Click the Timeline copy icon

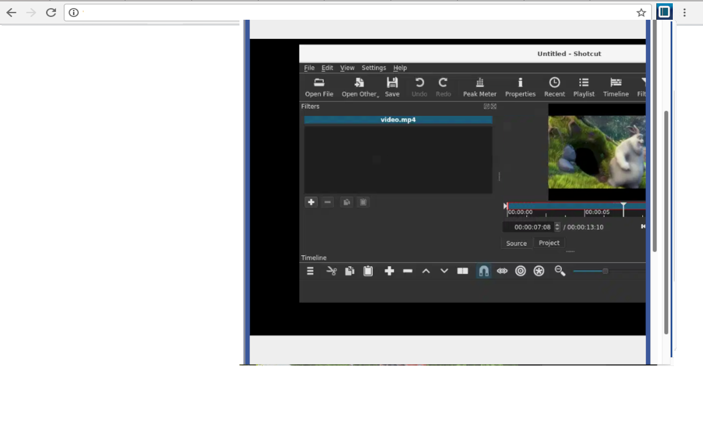tap(349, 271)
